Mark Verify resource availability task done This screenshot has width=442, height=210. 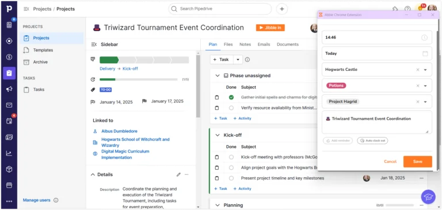(231, 108)
